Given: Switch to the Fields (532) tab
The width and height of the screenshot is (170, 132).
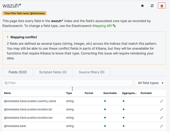Looking at the screenshot, I should click(18, 72).
